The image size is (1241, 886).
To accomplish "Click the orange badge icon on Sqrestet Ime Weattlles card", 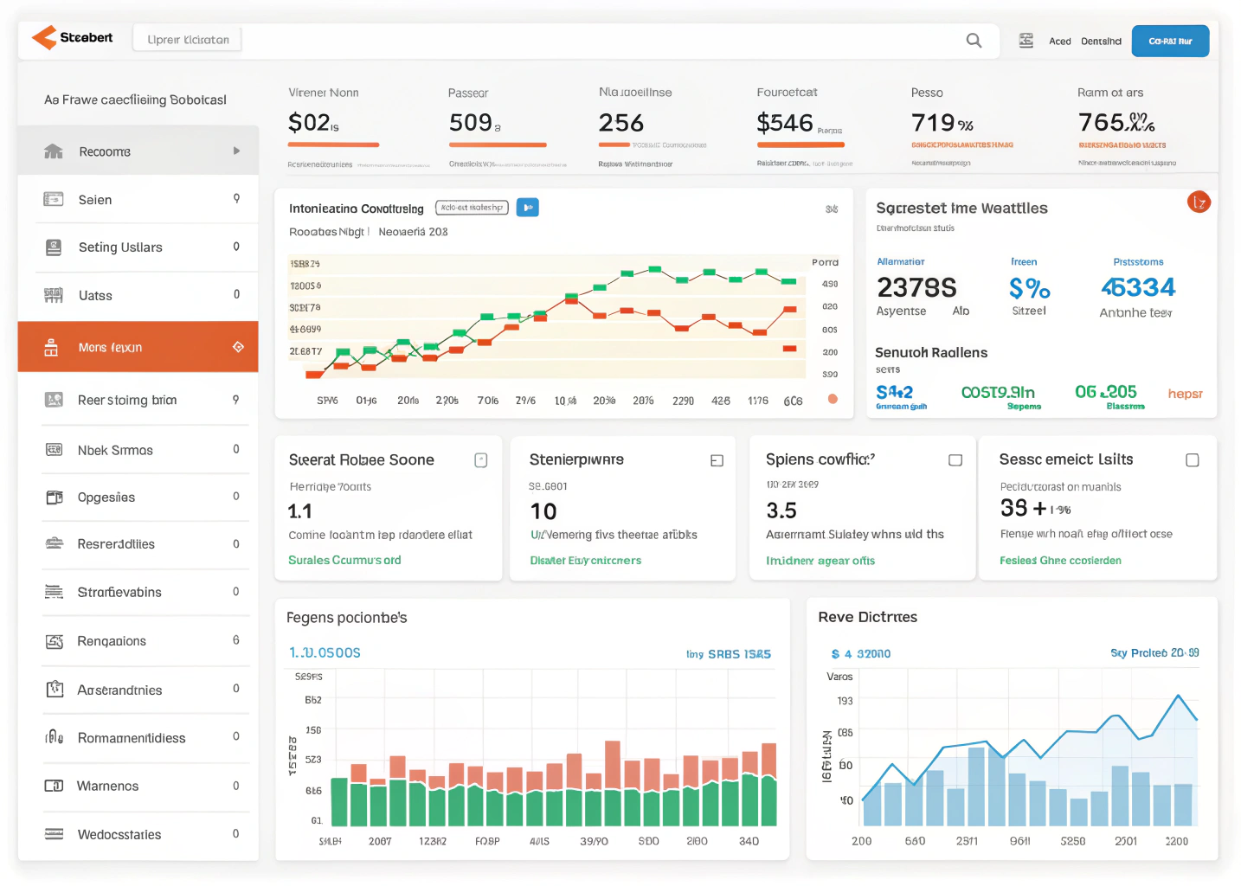I will (1199, 202).
